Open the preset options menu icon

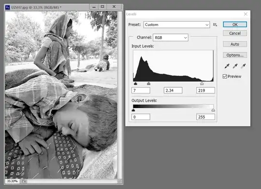click(x=215, y=25)
